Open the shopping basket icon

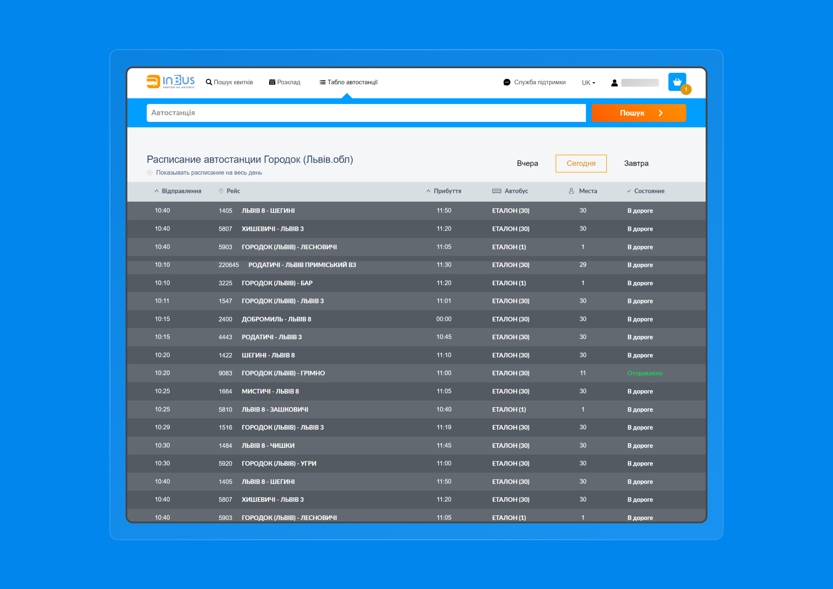[677, 82]
